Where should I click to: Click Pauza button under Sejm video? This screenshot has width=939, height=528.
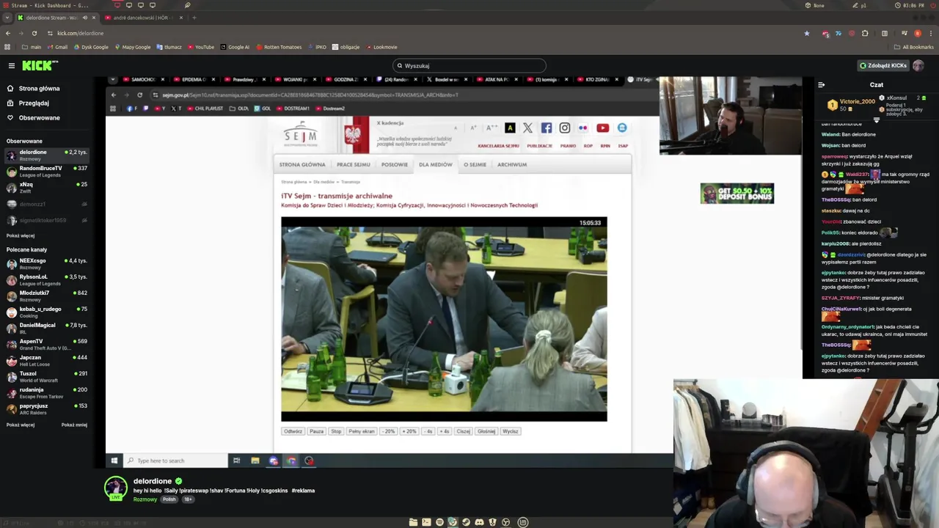[316, 431]
